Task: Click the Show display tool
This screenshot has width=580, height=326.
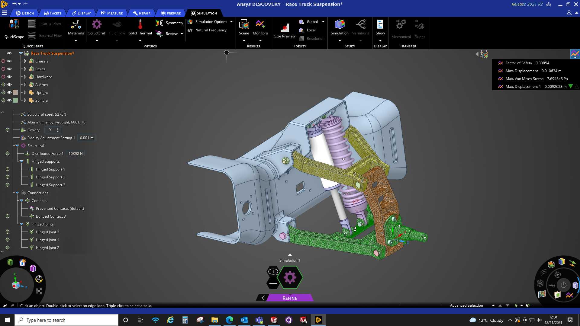Action: [380, 28]
